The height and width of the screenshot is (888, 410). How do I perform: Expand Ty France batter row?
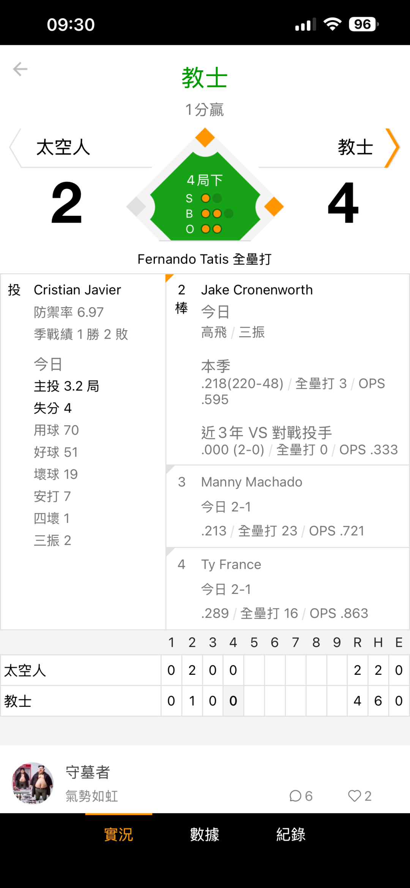pyautogui.click(x=288, y=589)
